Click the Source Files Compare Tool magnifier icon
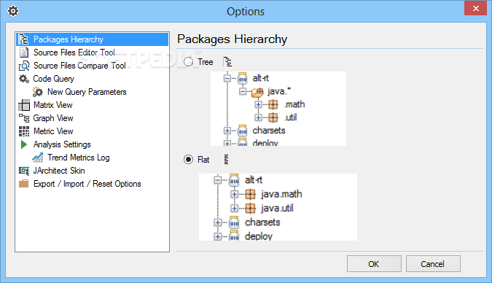The image size is (492, 283). coord(24,66)
